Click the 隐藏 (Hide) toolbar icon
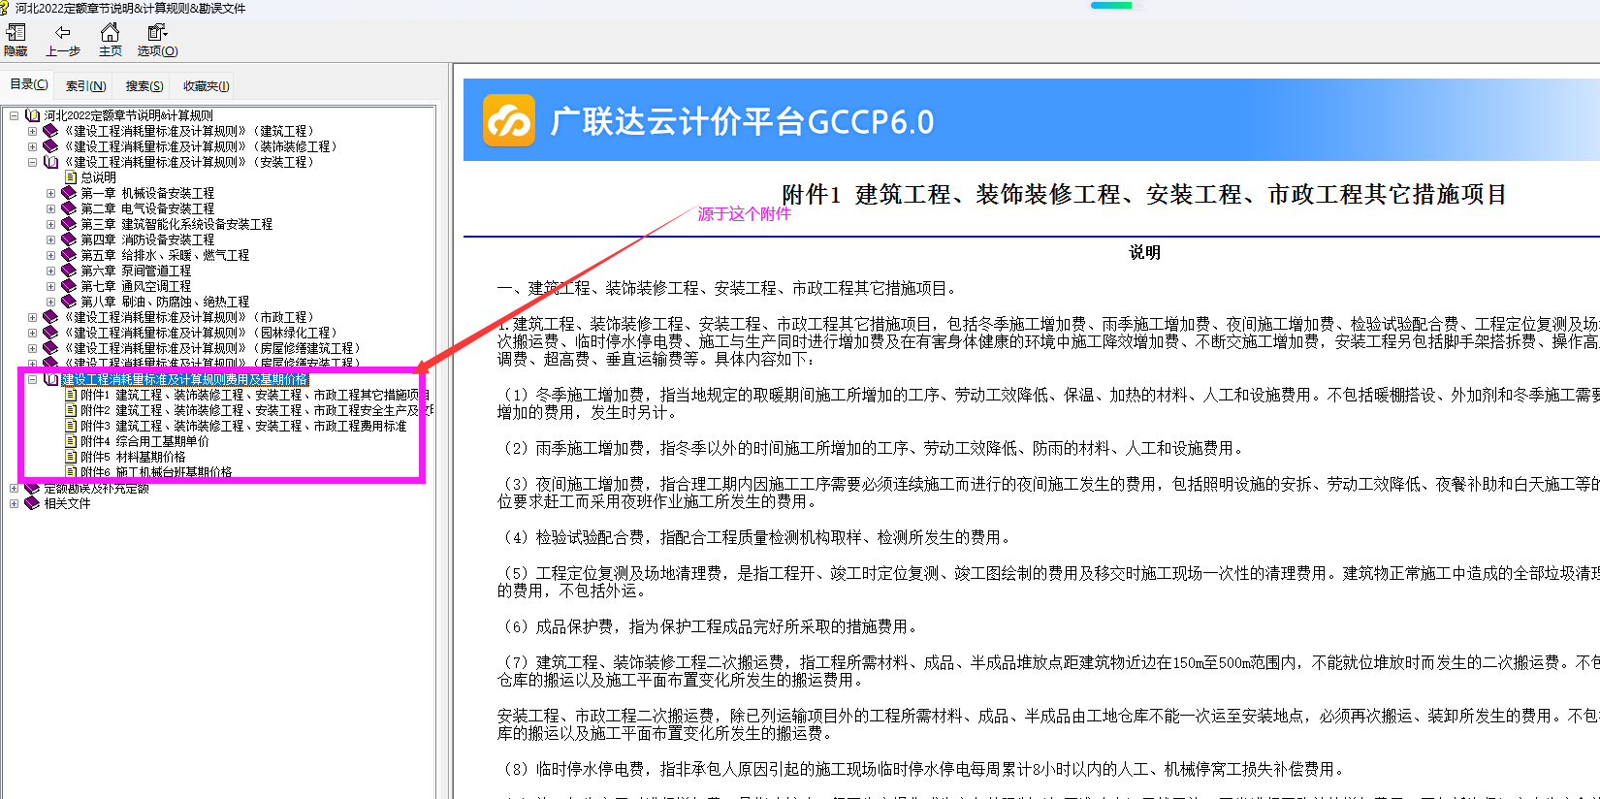Image resolution: width=1600 pixels, height=799 pixels. coord(16,33)
